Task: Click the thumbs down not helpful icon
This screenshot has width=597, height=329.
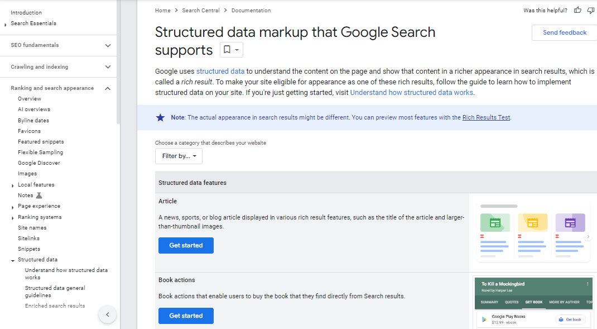Action: [591, 10]
